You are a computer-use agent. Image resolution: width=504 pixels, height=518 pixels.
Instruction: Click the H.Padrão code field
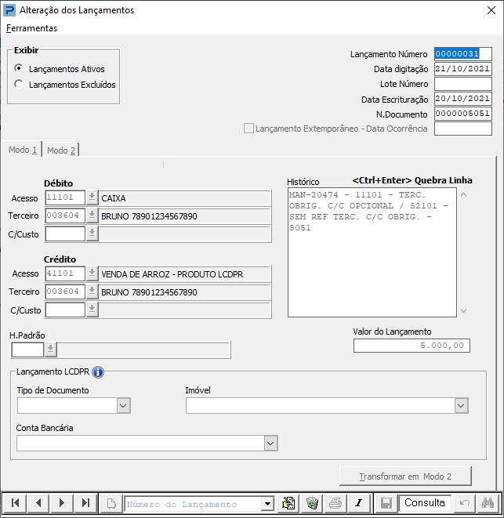[27, 350]
